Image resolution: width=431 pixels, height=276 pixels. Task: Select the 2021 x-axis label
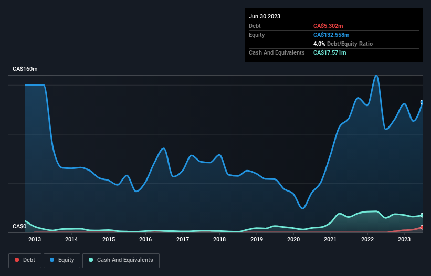click(x=330, y=239)
